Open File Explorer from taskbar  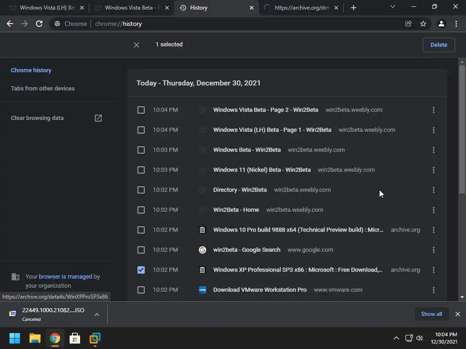[x=35, y=338]
